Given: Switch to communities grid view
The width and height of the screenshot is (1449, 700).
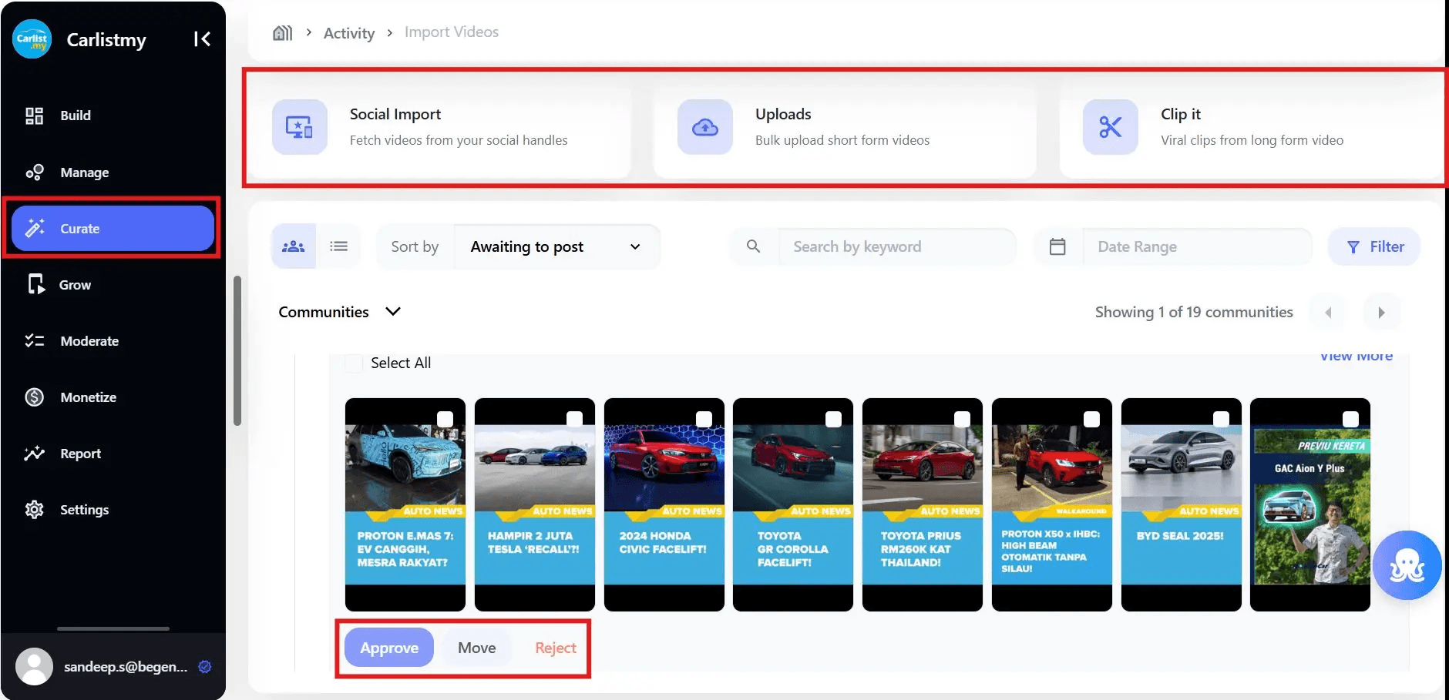Looking at the screenshot, I should pyautogui.click(x=294, y=246).
